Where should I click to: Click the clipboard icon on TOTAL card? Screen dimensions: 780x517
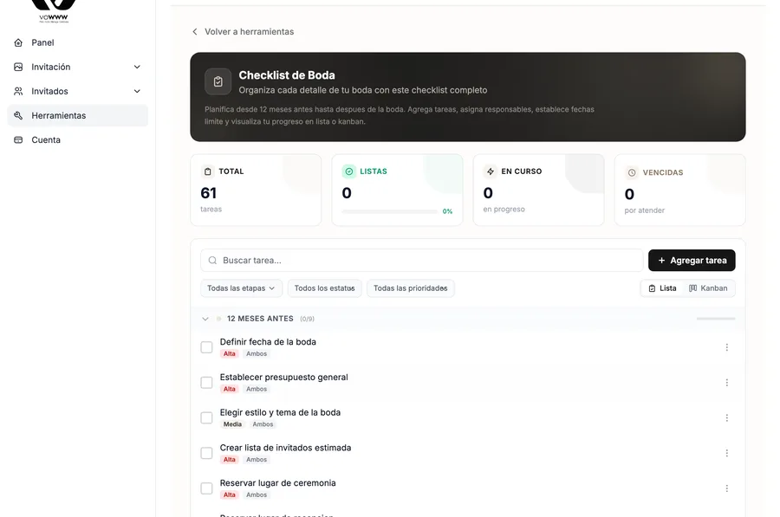[x=207, y=171]
